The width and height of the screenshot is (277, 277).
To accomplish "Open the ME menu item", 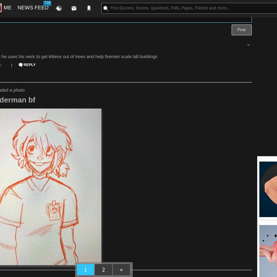I will pos(7,8).
